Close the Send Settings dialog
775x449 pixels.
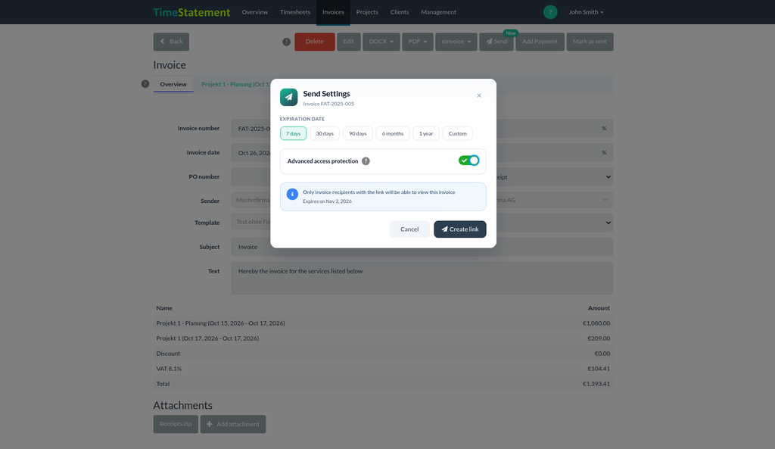(x=479, y=95)
